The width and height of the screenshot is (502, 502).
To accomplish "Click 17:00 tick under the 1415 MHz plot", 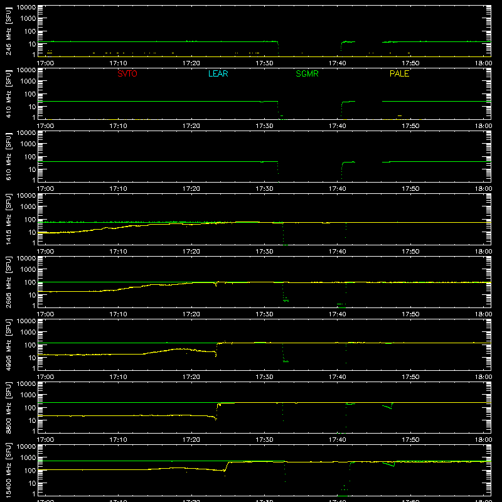I will coord(45,252).
